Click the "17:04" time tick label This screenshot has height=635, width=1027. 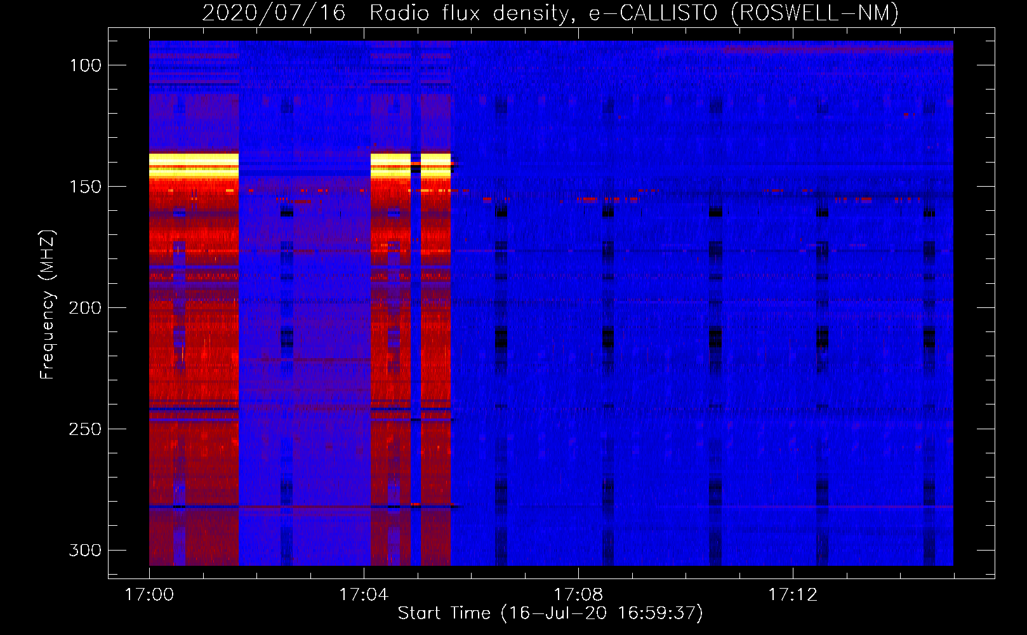(x=364, y=595)
